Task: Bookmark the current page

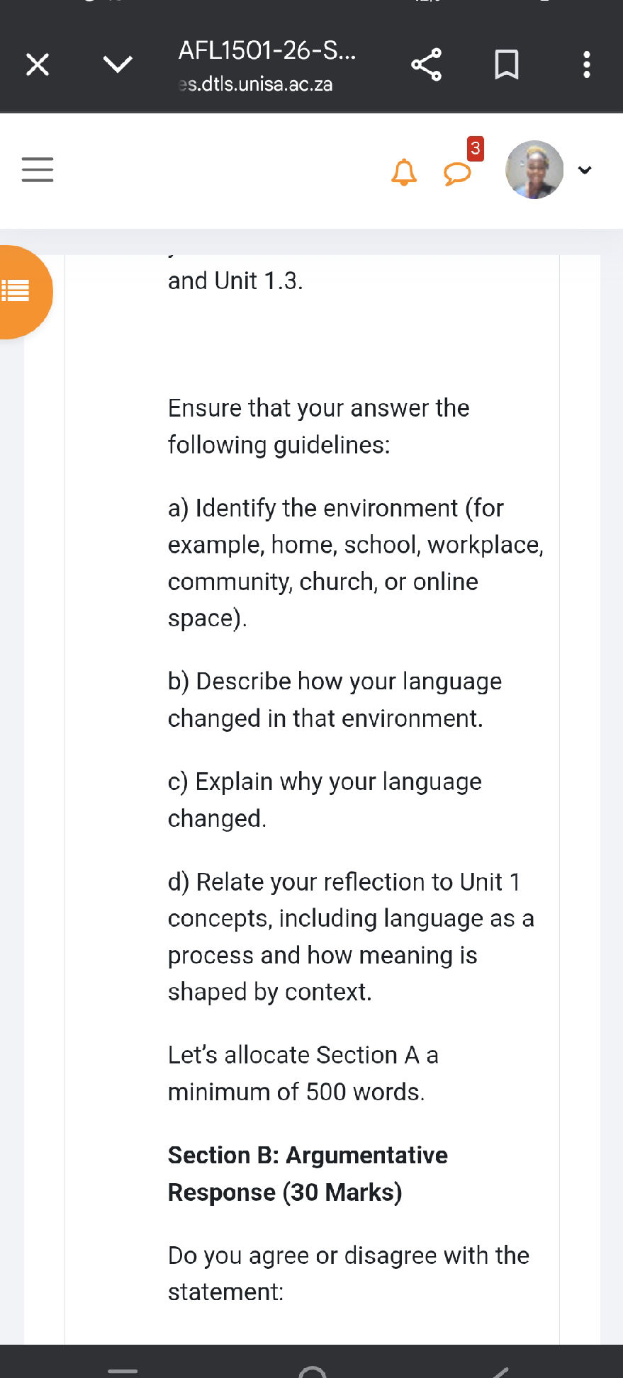Action: [507, 64]
